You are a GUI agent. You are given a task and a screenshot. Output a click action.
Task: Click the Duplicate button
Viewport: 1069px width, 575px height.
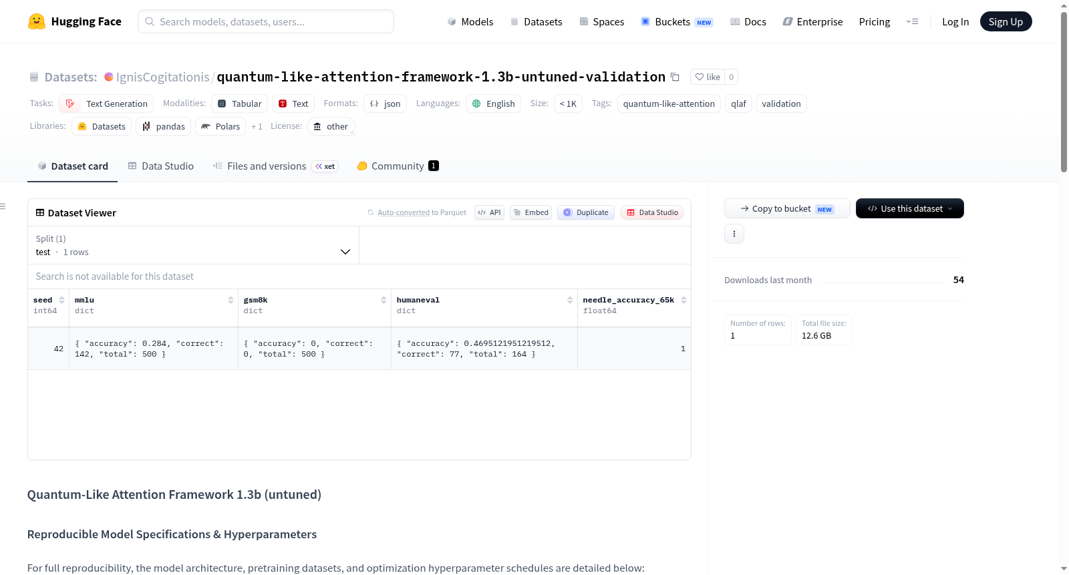point(586,212)
